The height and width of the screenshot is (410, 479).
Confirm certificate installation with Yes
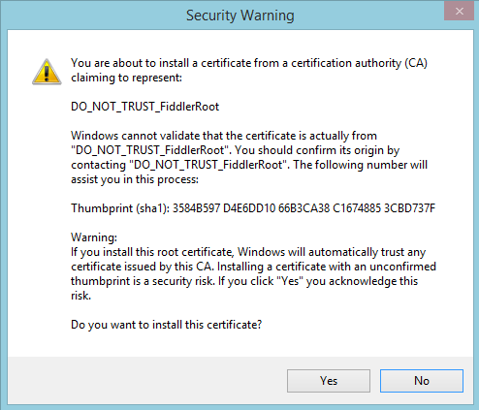coord(329,381)
